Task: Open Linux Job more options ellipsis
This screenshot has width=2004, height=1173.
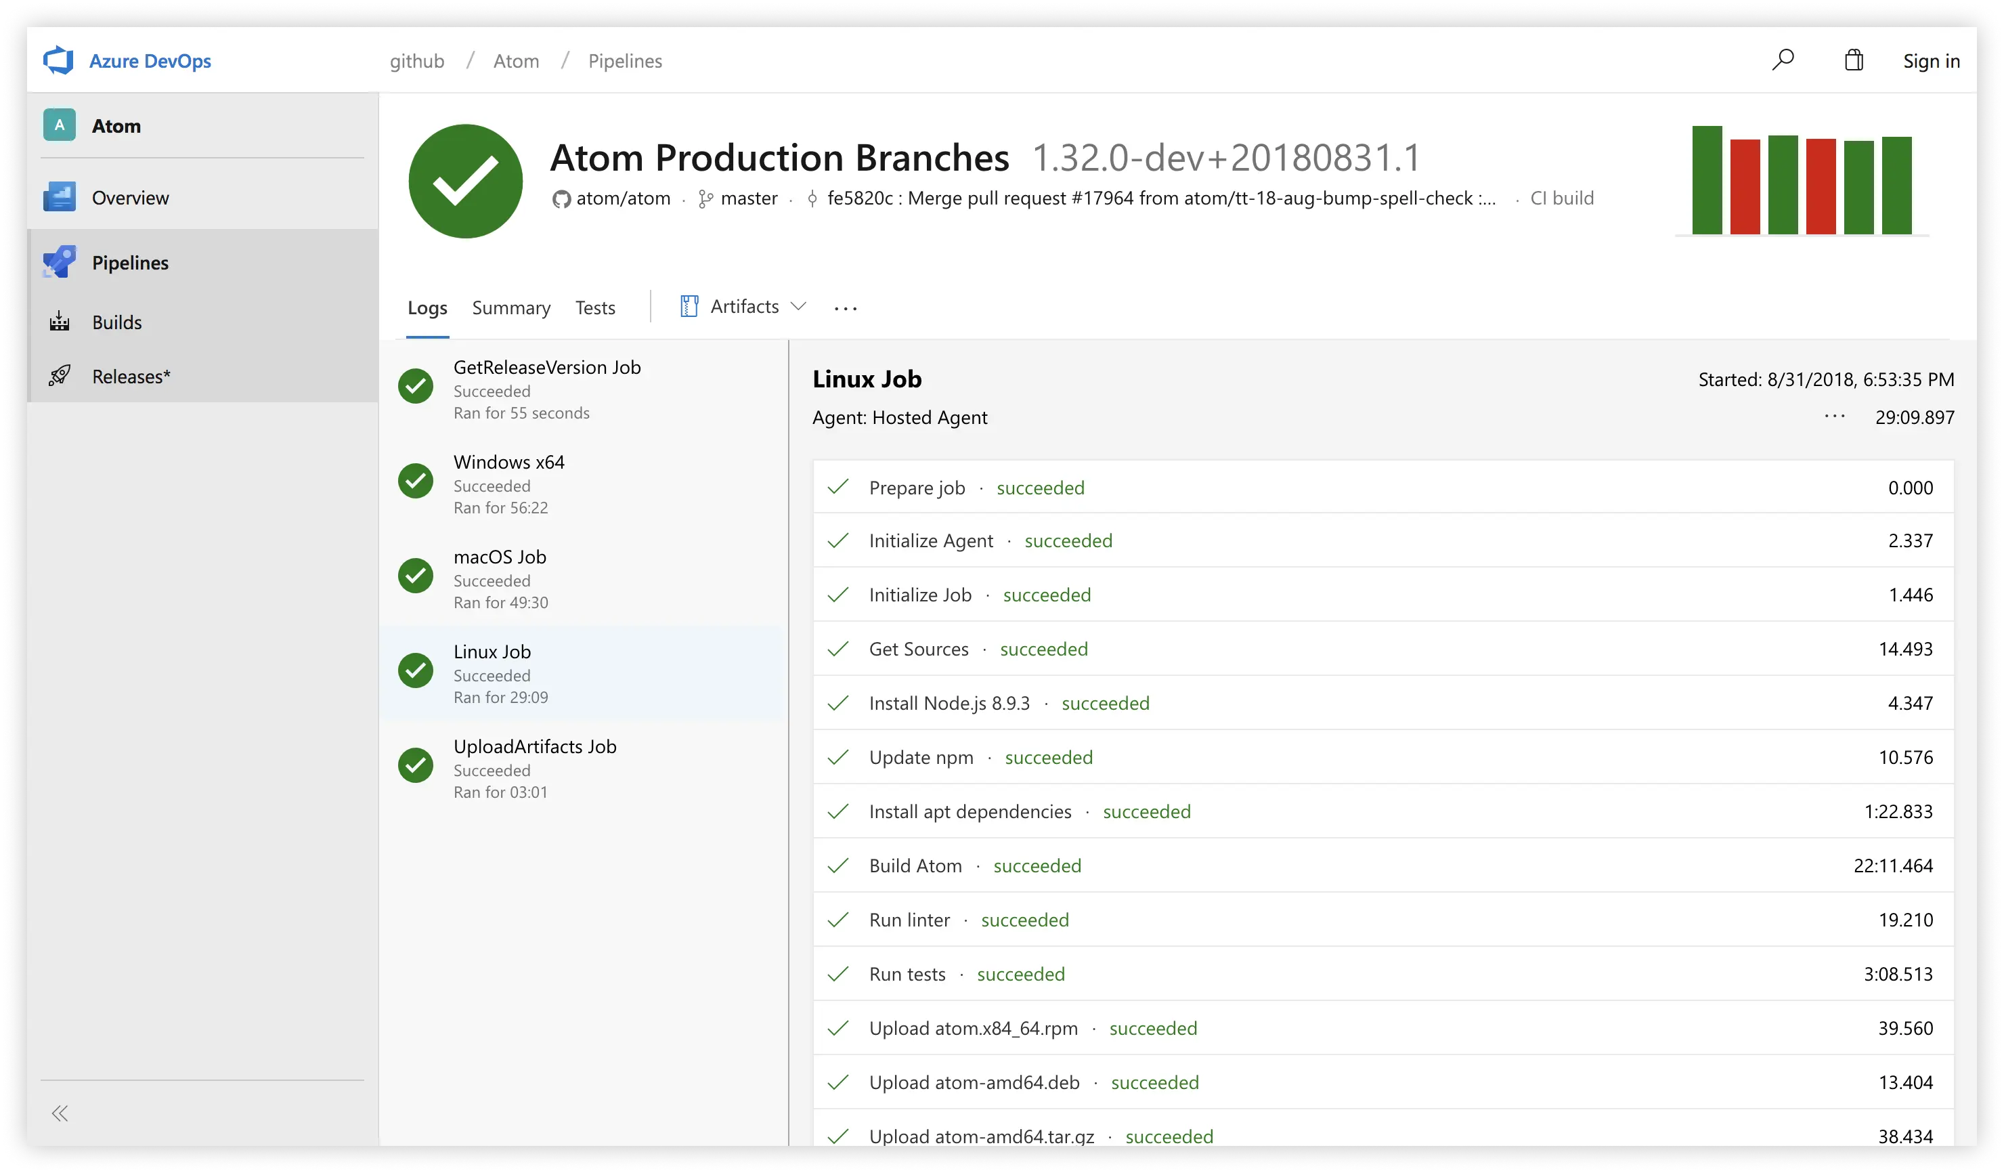Action: (1834, 417)
